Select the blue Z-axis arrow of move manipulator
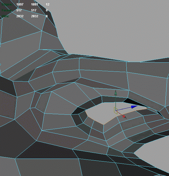 click(134, 107)
